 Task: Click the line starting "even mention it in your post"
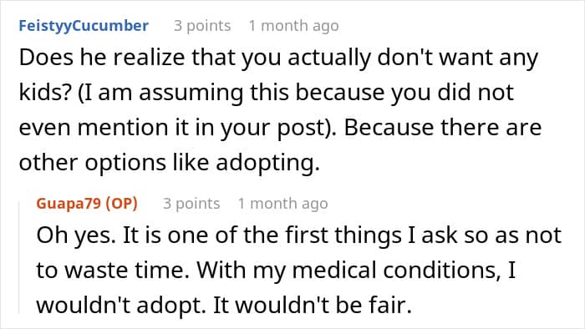pos(280,128)
